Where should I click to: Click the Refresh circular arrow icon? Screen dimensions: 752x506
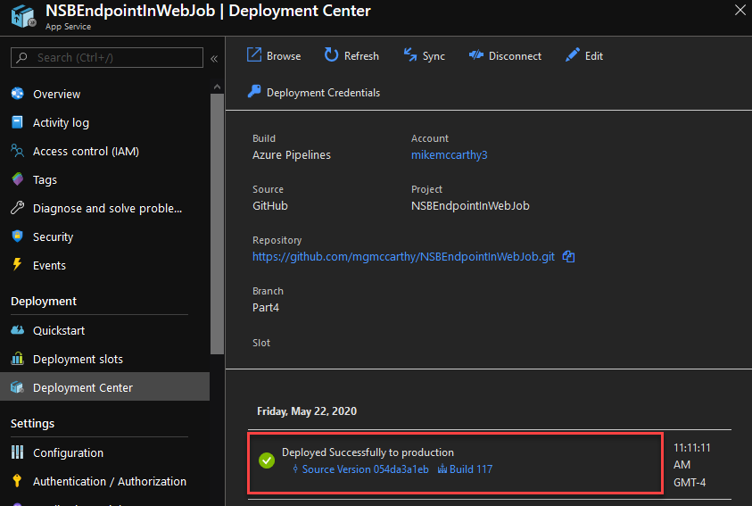(331, 55)
